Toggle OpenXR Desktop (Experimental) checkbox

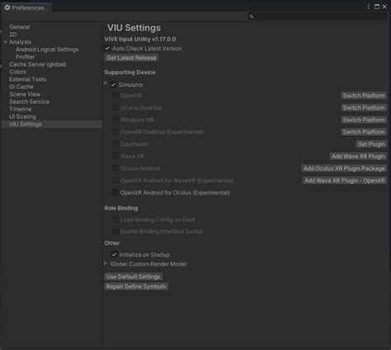pyautogui.click(x=115, y=132)
